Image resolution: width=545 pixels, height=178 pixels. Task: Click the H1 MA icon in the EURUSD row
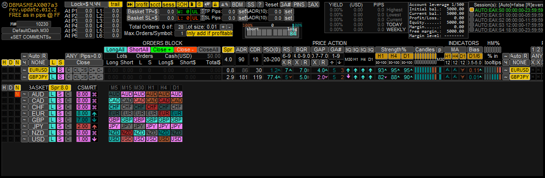coord(448,70)
